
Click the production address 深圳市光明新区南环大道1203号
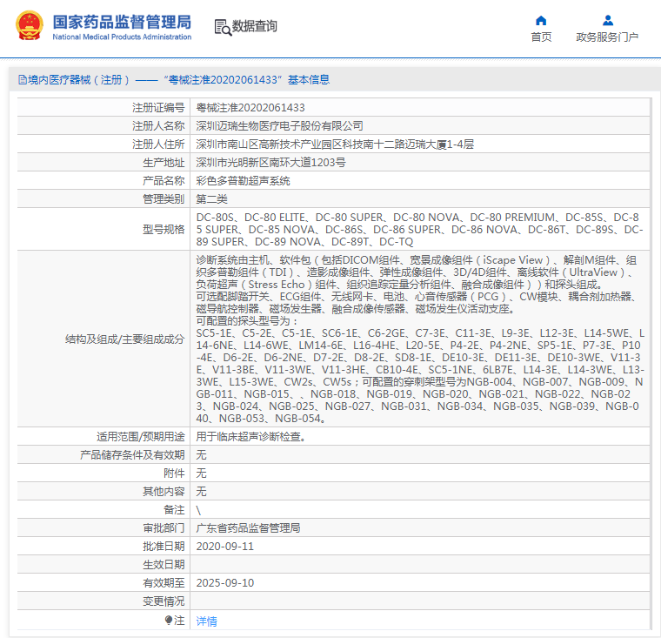tap(270, 163)
